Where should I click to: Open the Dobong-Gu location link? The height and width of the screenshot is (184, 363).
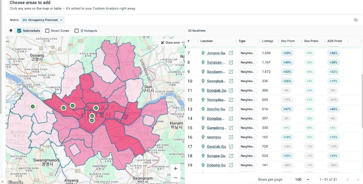216,165
